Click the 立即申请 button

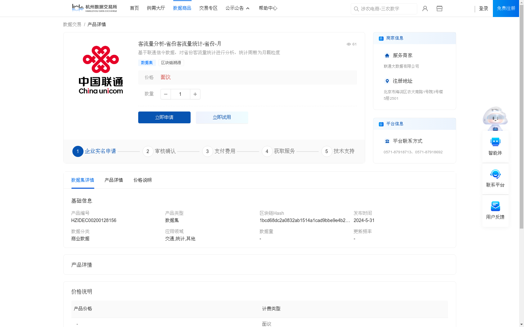[164, 117]
